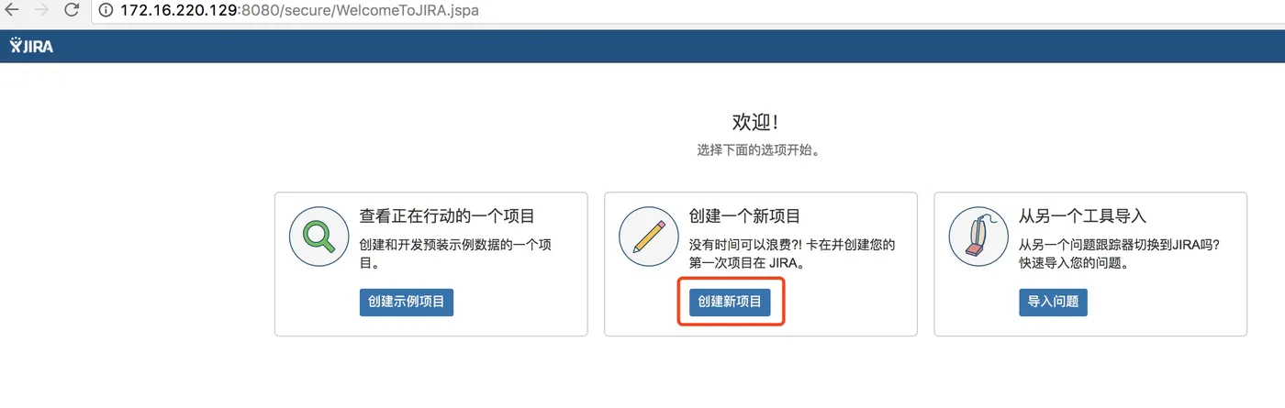The height and width of the screenshot is (408, 1285).
Task: Click the JIRA logo in header
Action: (31, 46)
